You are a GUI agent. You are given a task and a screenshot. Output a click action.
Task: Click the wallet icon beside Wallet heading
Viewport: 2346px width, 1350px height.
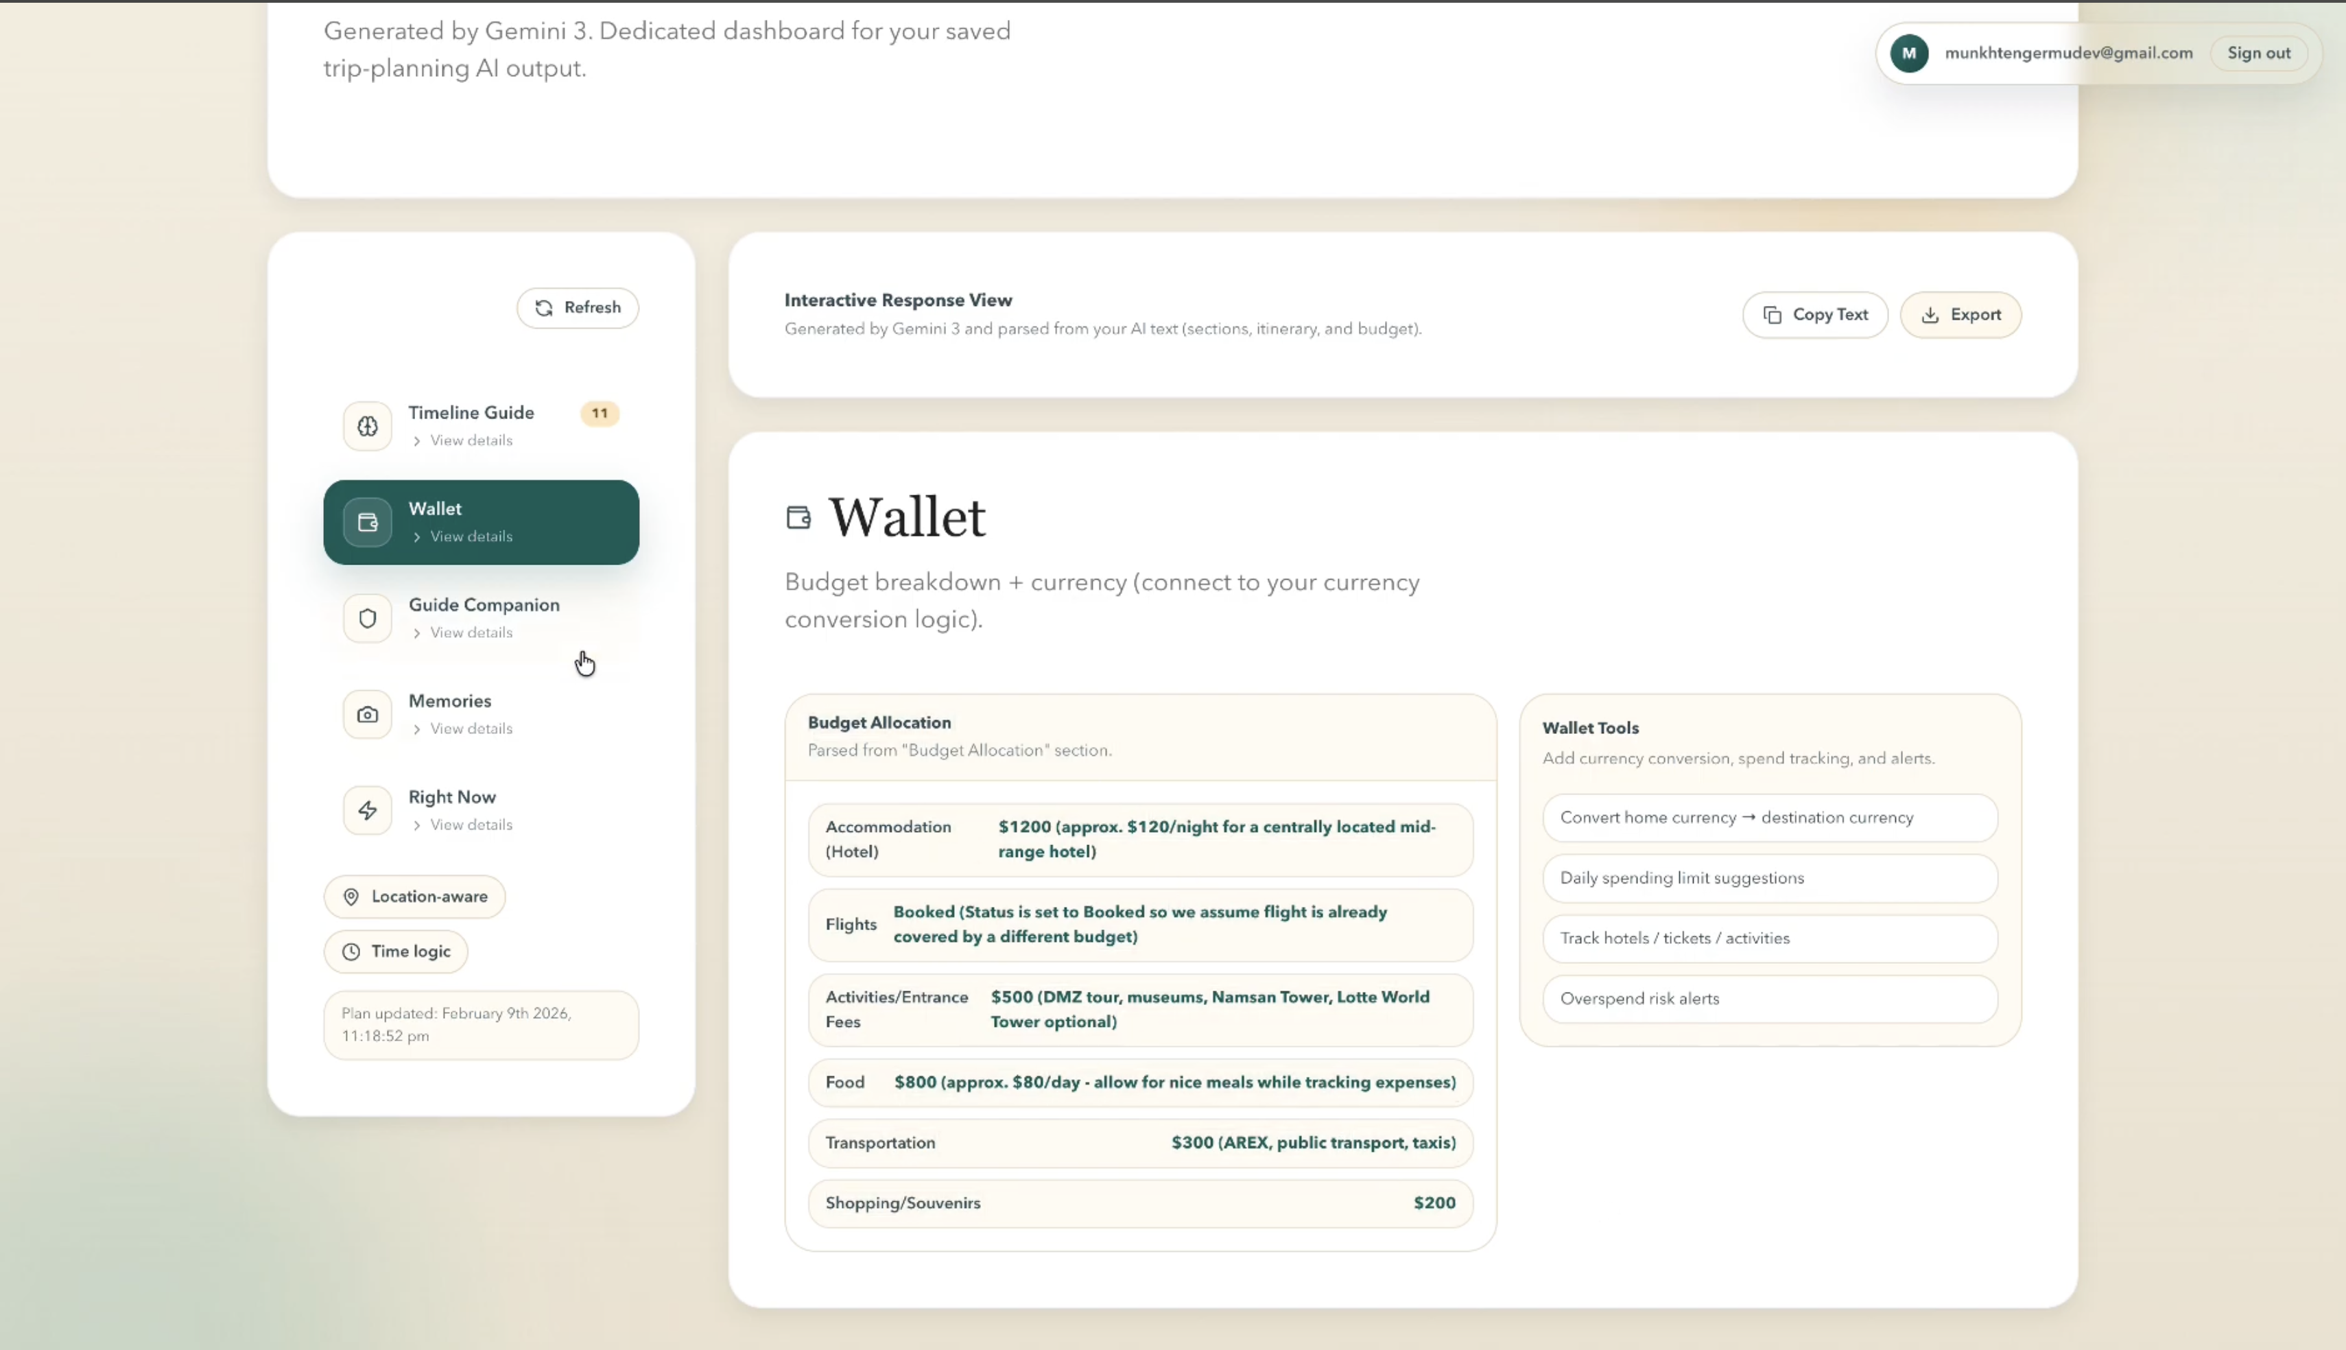point(798,517)
